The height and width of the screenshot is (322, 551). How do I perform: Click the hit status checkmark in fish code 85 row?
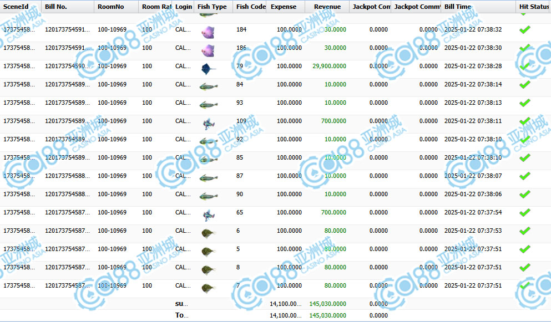(525, 157)
